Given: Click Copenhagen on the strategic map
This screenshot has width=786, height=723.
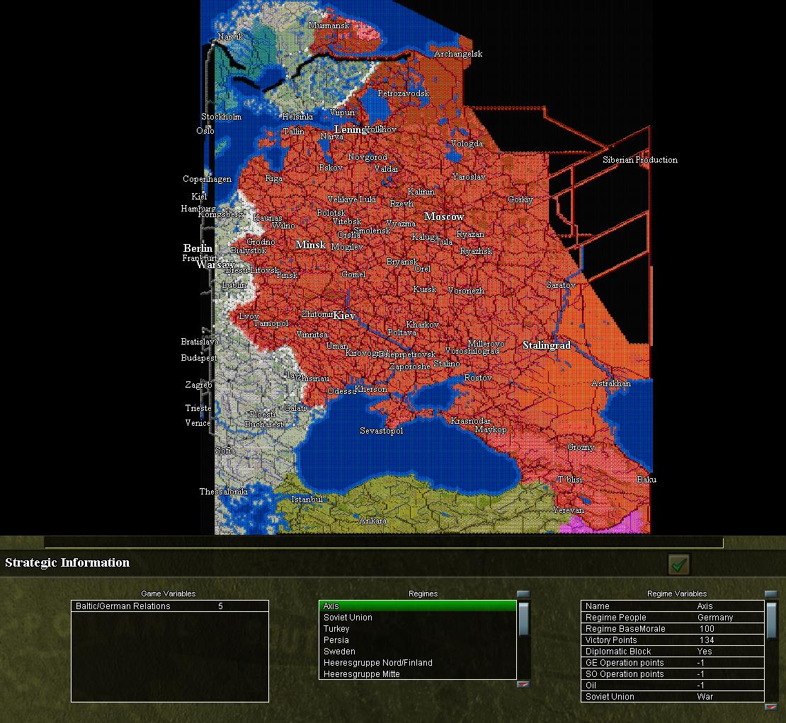Looking at the screenshot, I should point(207,179).
